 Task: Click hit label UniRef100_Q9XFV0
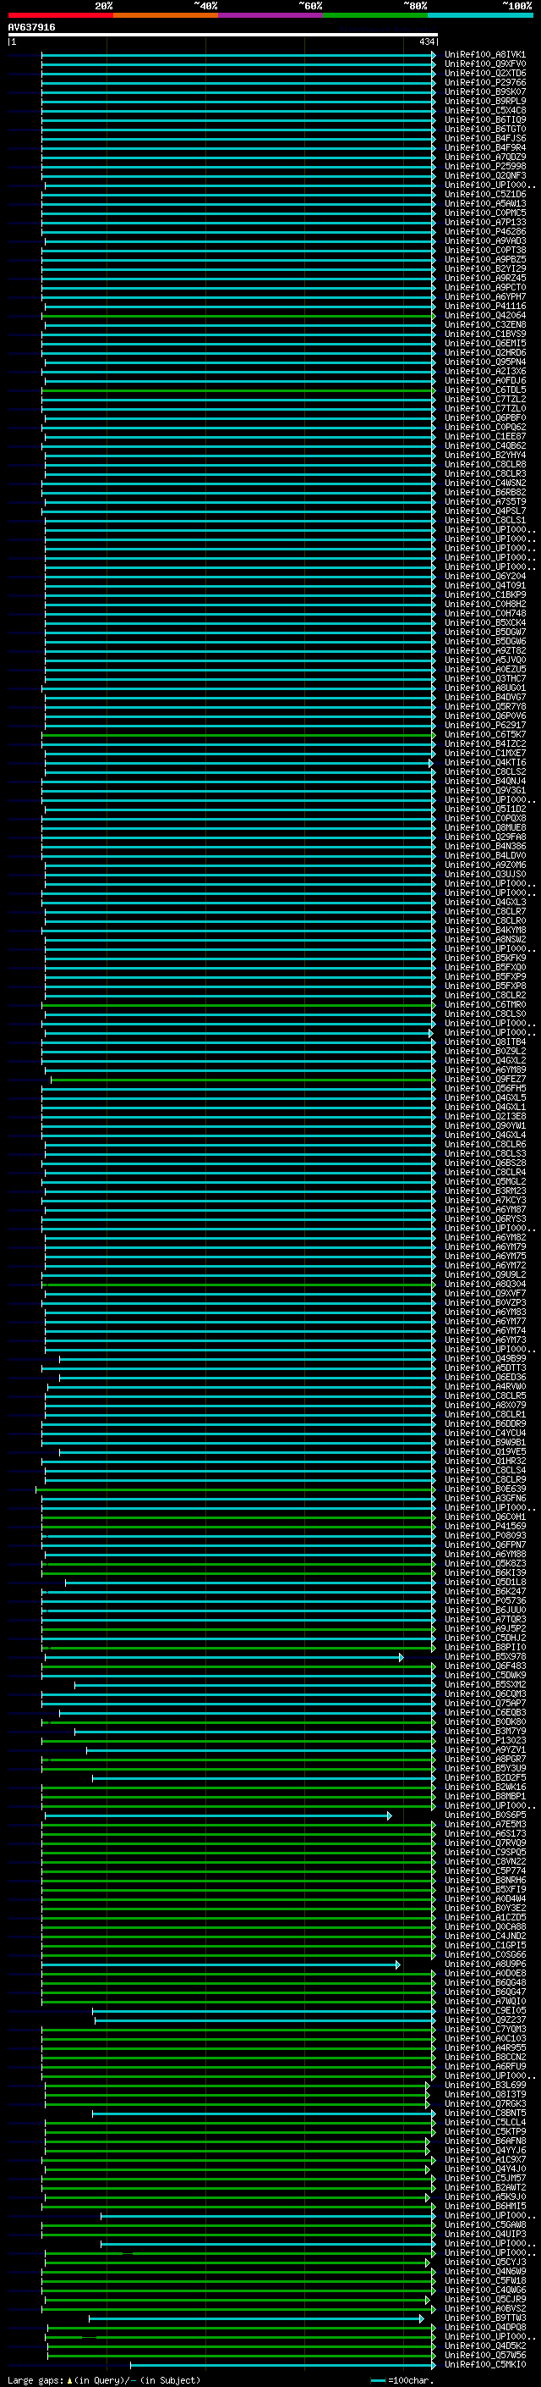484,64
